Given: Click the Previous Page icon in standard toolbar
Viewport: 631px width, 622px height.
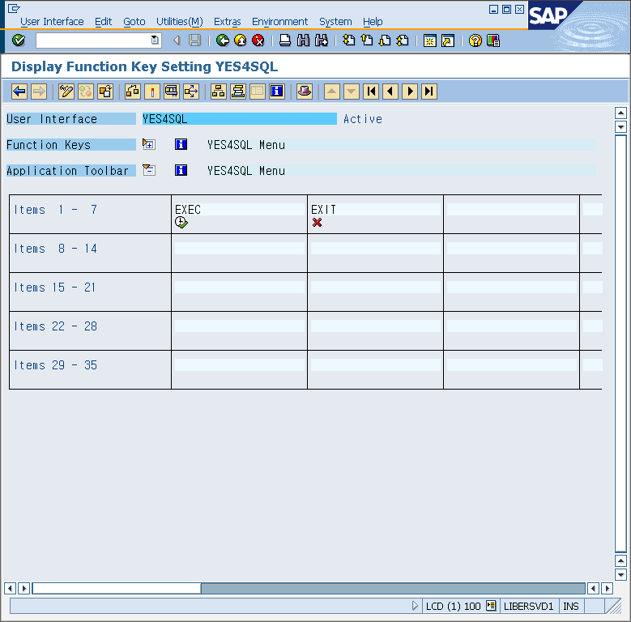Looking at the screenshot, I should pos(367,40).
